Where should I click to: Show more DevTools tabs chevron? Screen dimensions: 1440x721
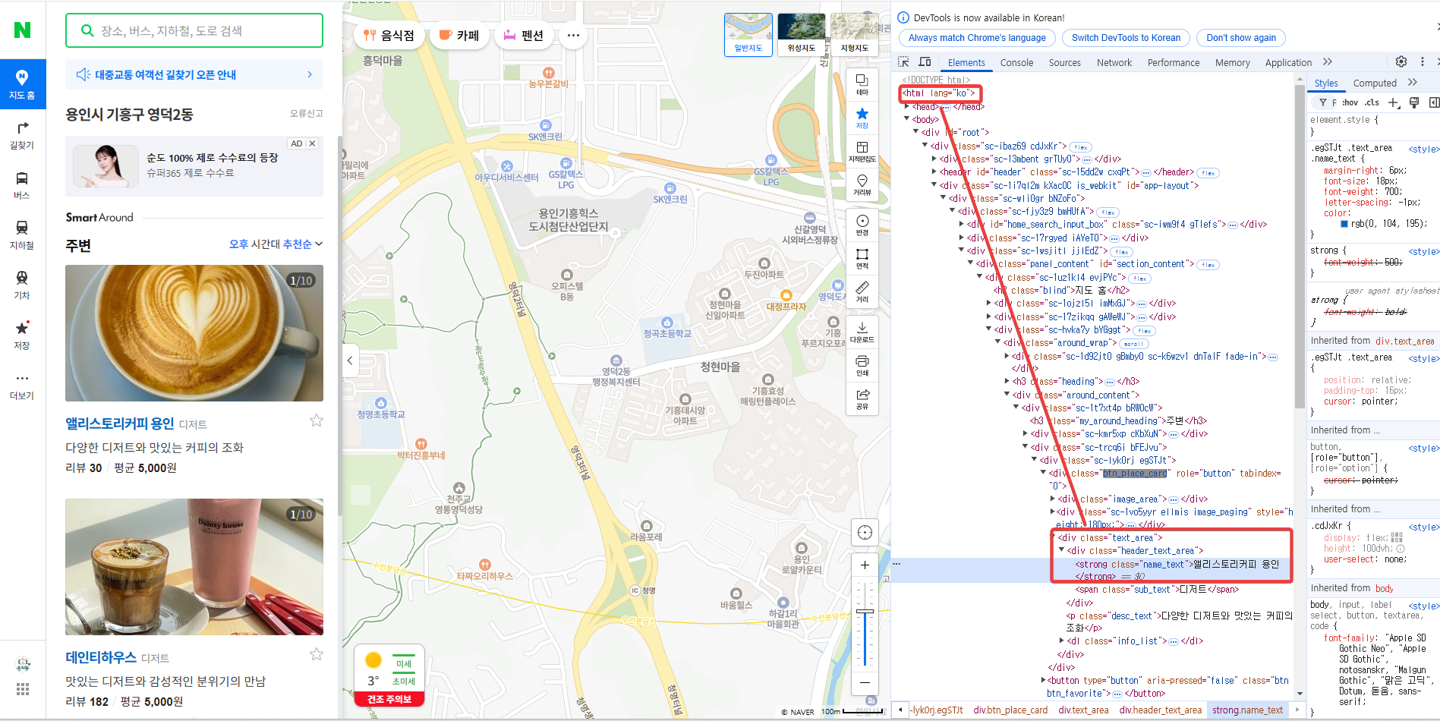tap(1327, 62)
